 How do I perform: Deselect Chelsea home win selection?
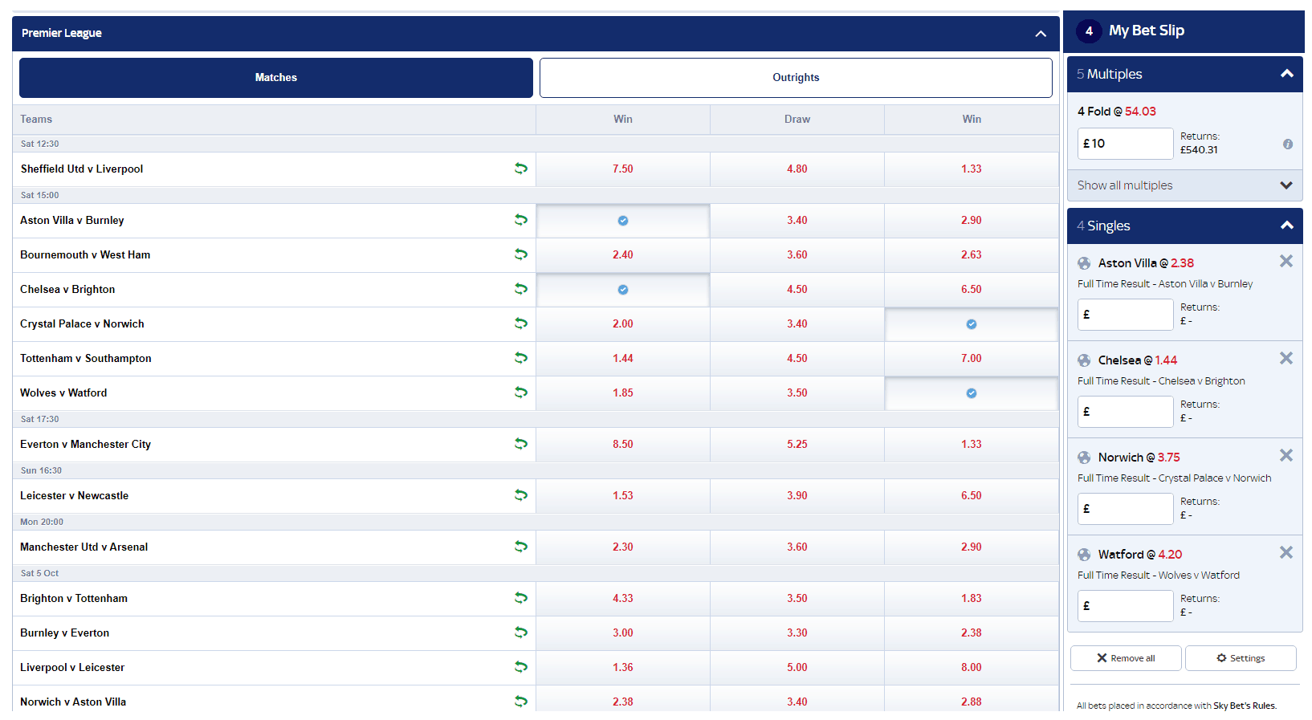623,290
